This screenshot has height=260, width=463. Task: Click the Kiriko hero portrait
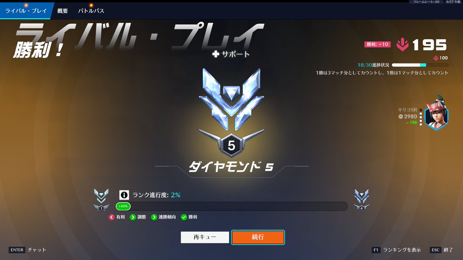[x=436, y=112]
